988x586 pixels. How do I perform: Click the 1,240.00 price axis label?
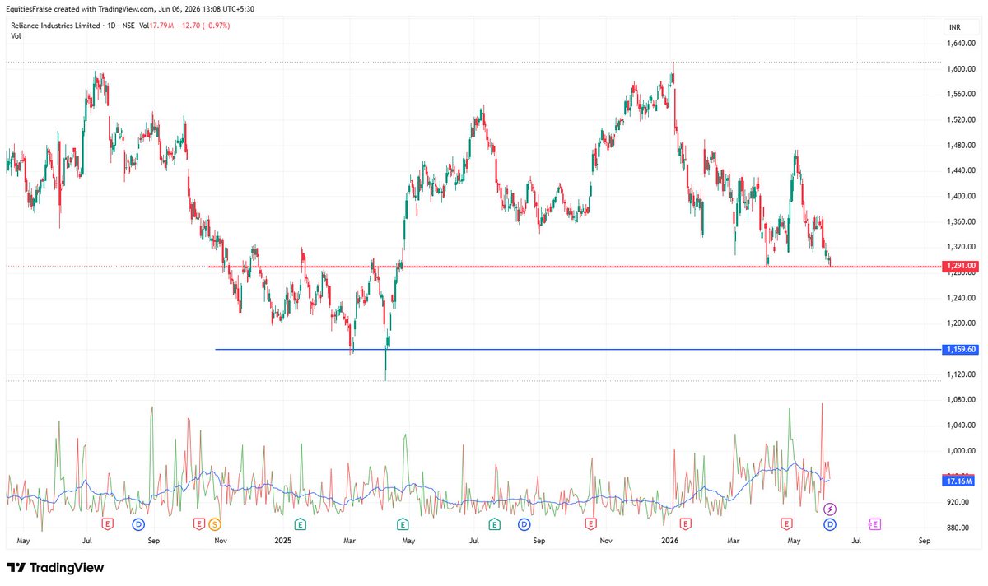[x=960, y=299]
